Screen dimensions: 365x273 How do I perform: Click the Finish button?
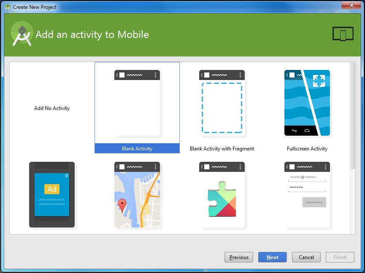pos(340,257)
